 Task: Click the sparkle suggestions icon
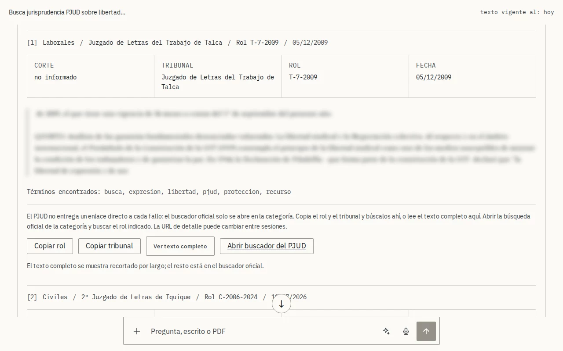(x=386, y=331)
